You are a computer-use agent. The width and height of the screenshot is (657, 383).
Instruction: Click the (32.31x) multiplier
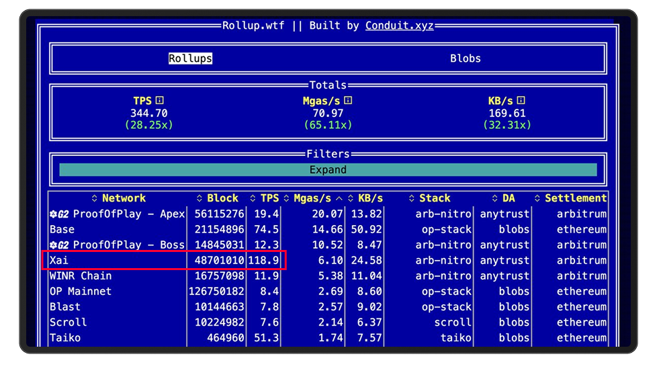(x=507, y=125)
